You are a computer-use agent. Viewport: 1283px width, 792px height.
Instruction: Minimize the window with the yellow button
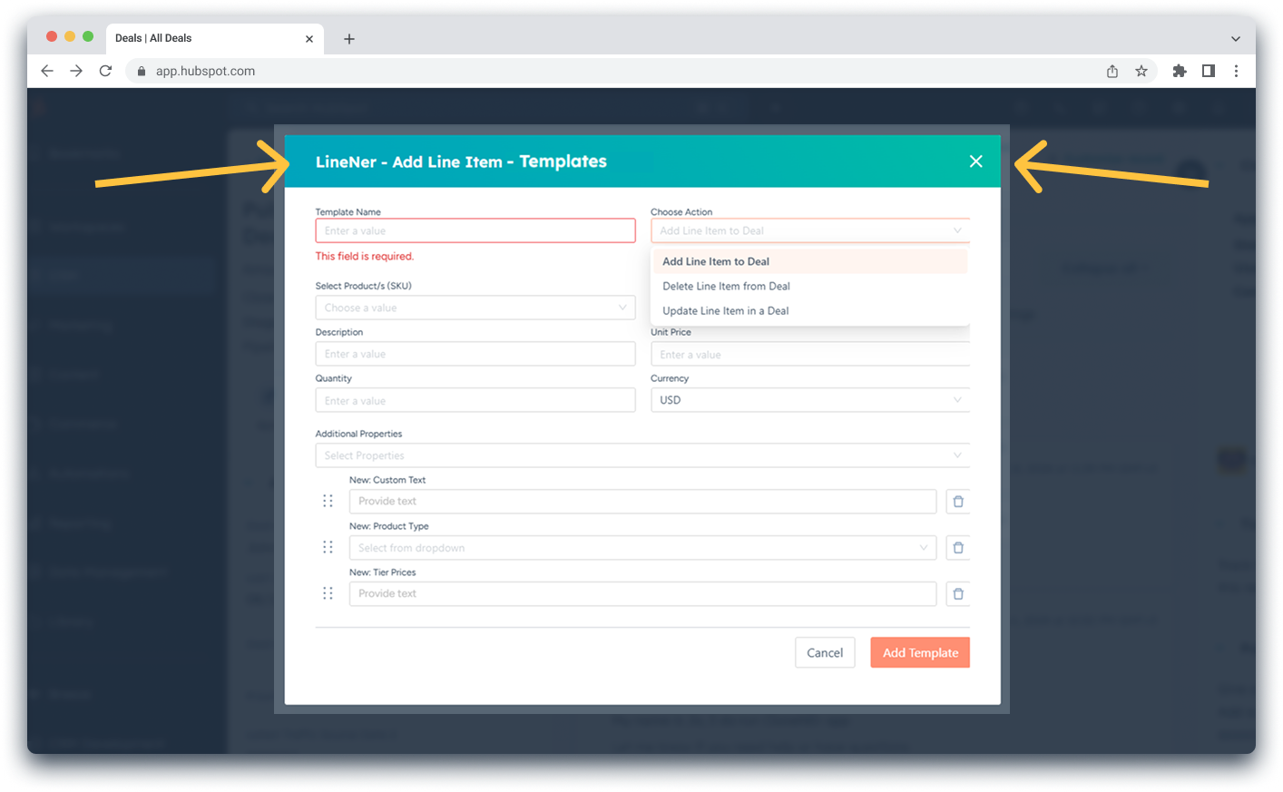(x=70, y=36)
